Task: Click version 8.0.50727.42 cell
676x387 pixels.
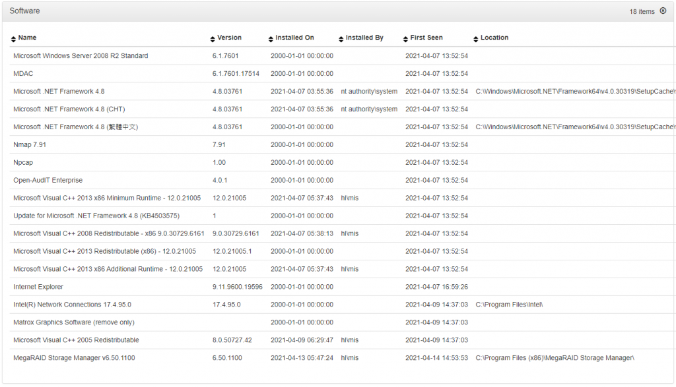Action: click(x=232, y=340)
